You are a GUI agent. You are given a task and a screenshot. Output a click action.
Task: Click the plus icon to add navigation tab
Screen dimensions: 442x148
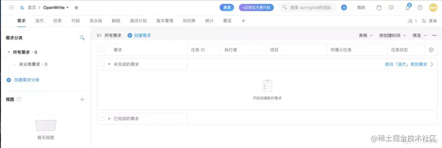(244, 20)
